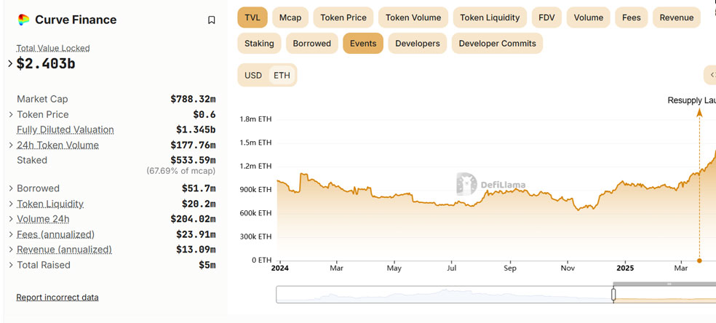This screenshot has height=323, width=716.
Task: Enable the Volume chart metric
Action: [588, 17]
